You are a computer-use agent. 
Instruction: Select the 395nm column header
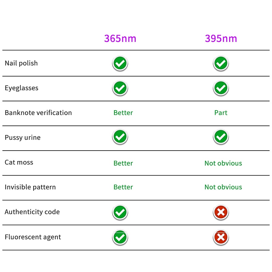[221, 38]
